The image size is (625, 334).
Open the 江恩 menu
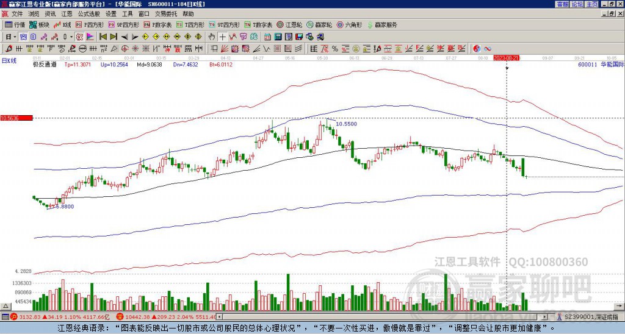pos(67,13)
